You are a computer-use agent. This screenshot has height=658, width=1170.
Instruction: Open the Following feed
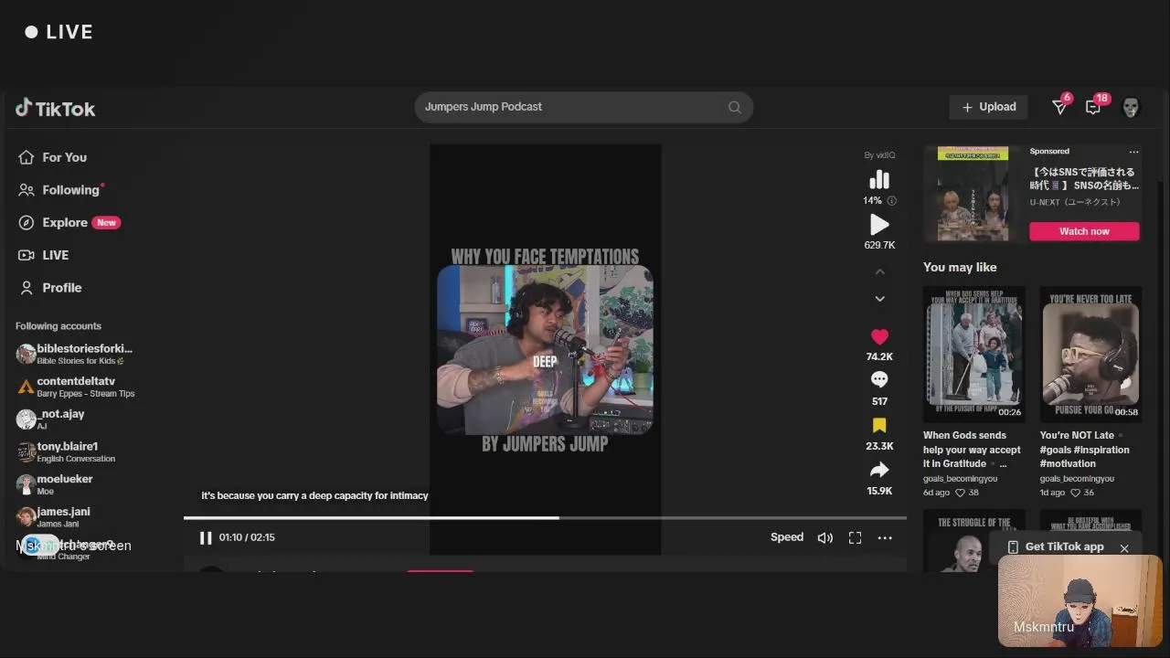click(59, 190)
